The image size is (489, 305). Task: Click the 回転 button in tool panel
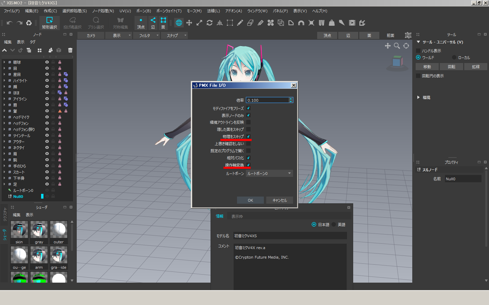tap(451, 67)
